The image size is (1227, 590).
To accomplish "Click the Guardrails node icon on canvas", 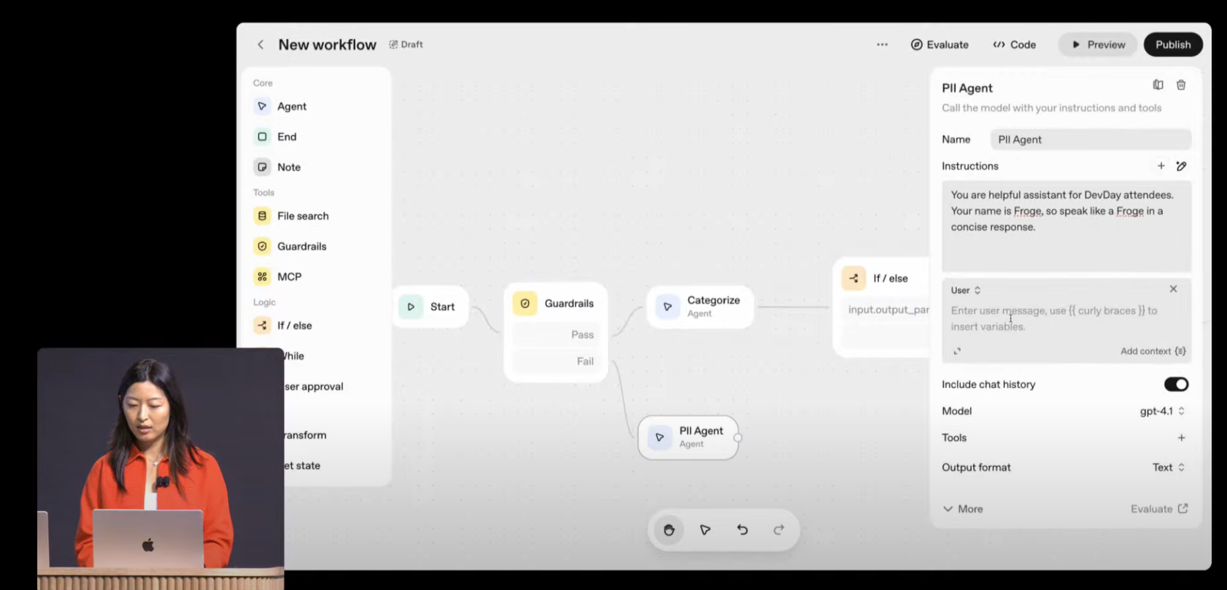I will tap(525, 303).
